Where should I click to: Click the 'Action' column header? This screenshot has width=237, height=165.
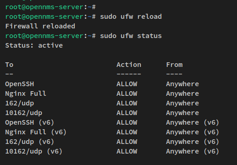(x=129, y=65)
